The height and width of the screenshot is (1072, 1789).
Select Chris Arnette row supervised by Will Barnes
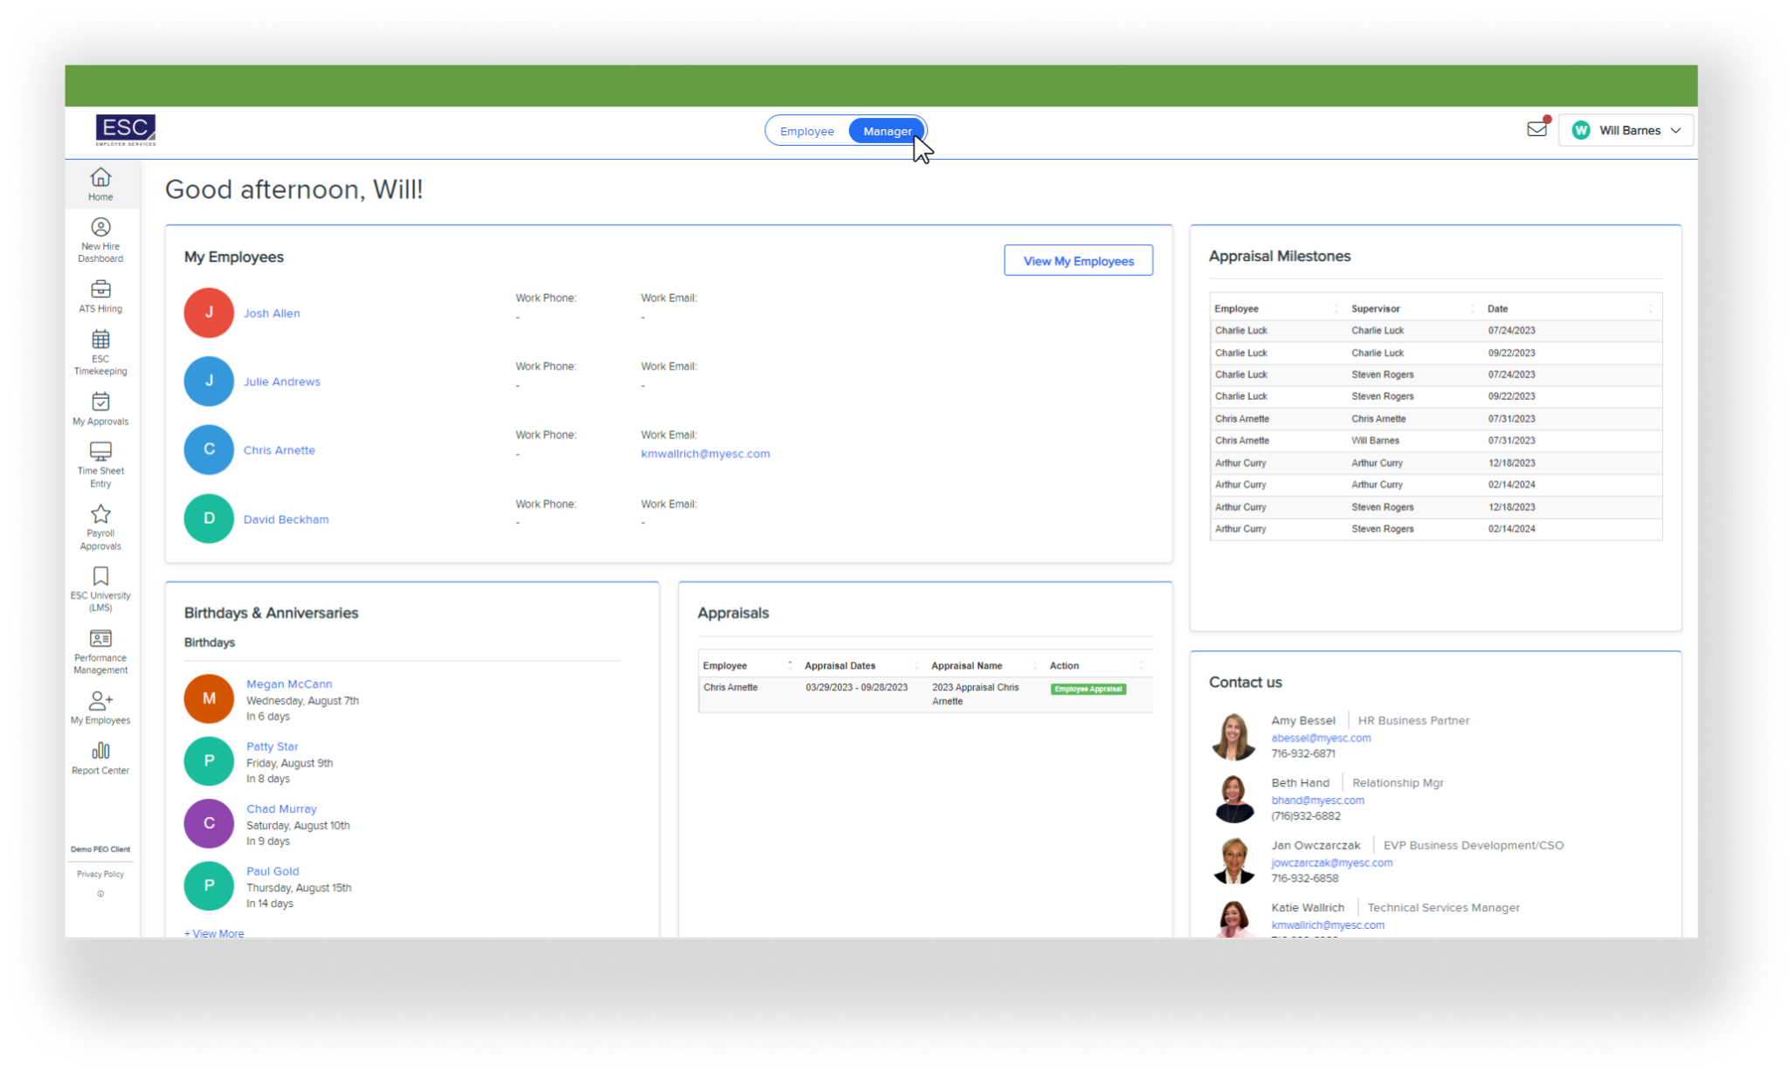pyautogui.click(x=1436, y=441)
